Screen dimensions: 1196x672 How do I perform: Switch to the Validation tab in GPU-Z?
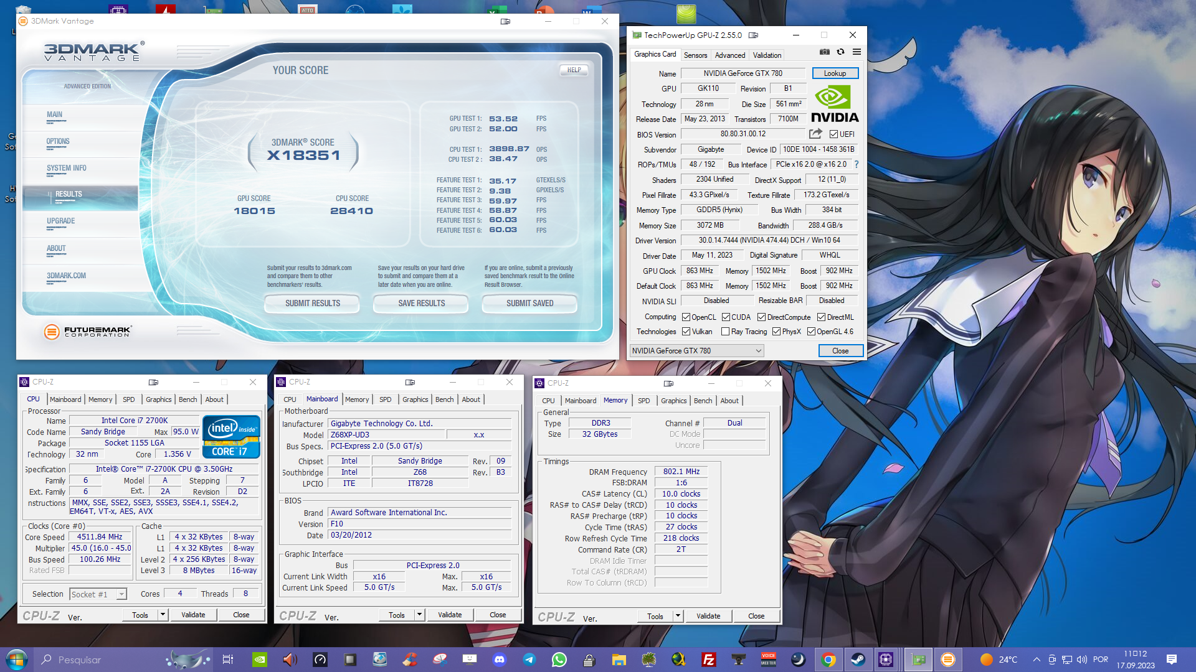(x=767, y=55)
